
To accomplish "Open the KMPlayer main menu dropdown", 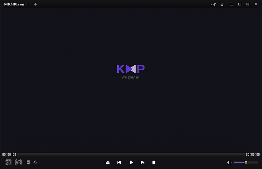I will (x=16, y=4).
